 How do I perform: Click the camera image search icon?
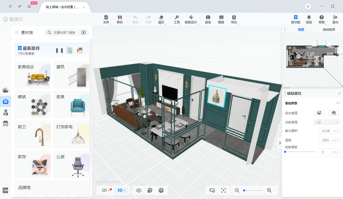(x=84, y=32)
